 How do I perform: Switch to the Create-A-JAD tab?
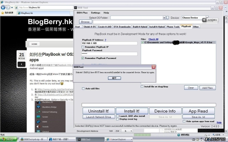pos(105,27)
